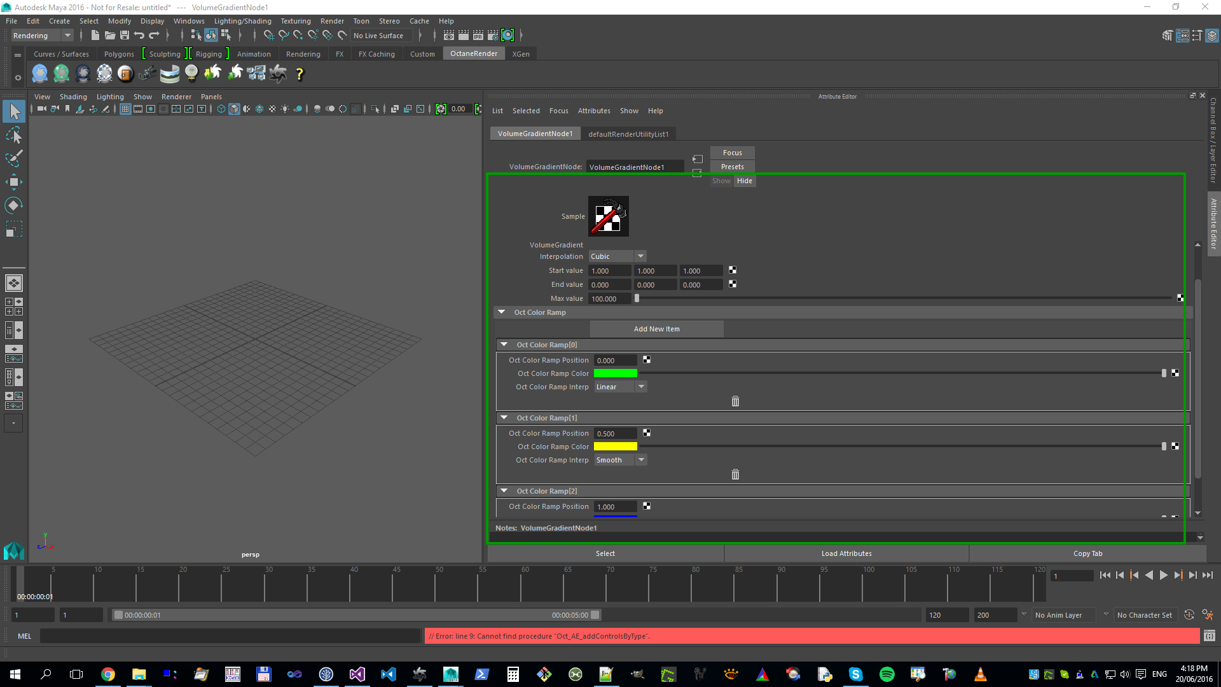
Task: Select the Move tool in toolbox
Action: (14, 182)
